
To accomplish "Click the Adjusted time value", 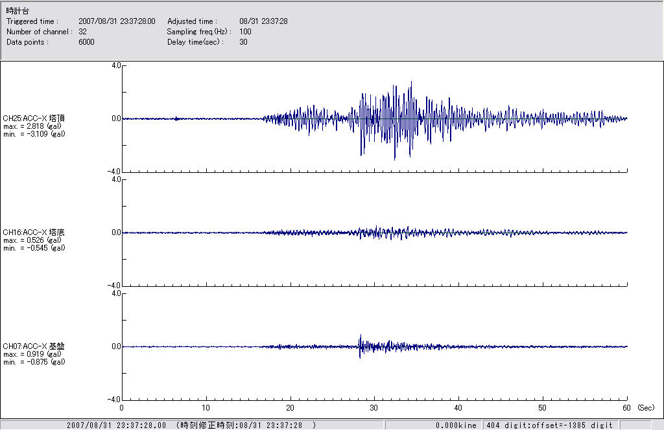I will pyautogui.click(x=263, y=21).
